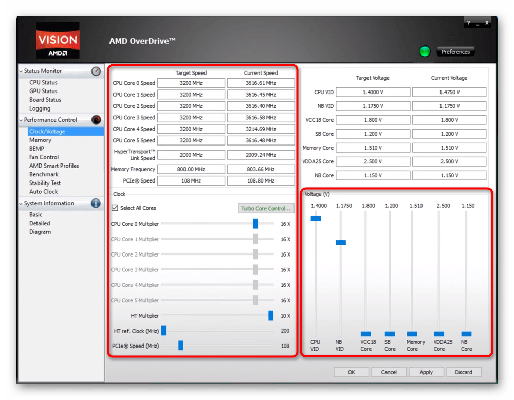Click the AMD Vision logo
The height and width of the screenshot is (400, 514).
coord(58,40)
